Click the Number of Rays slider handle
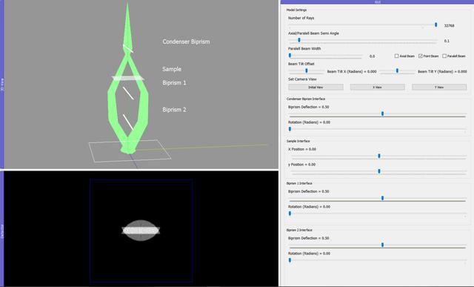 click(x=435, y=24)
